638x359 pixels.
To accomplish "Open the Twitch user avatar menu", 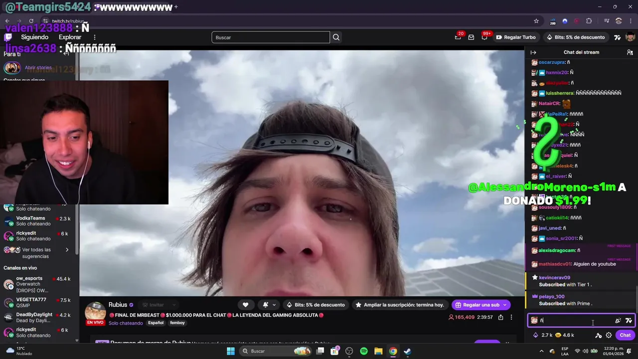I will [630, 37].
